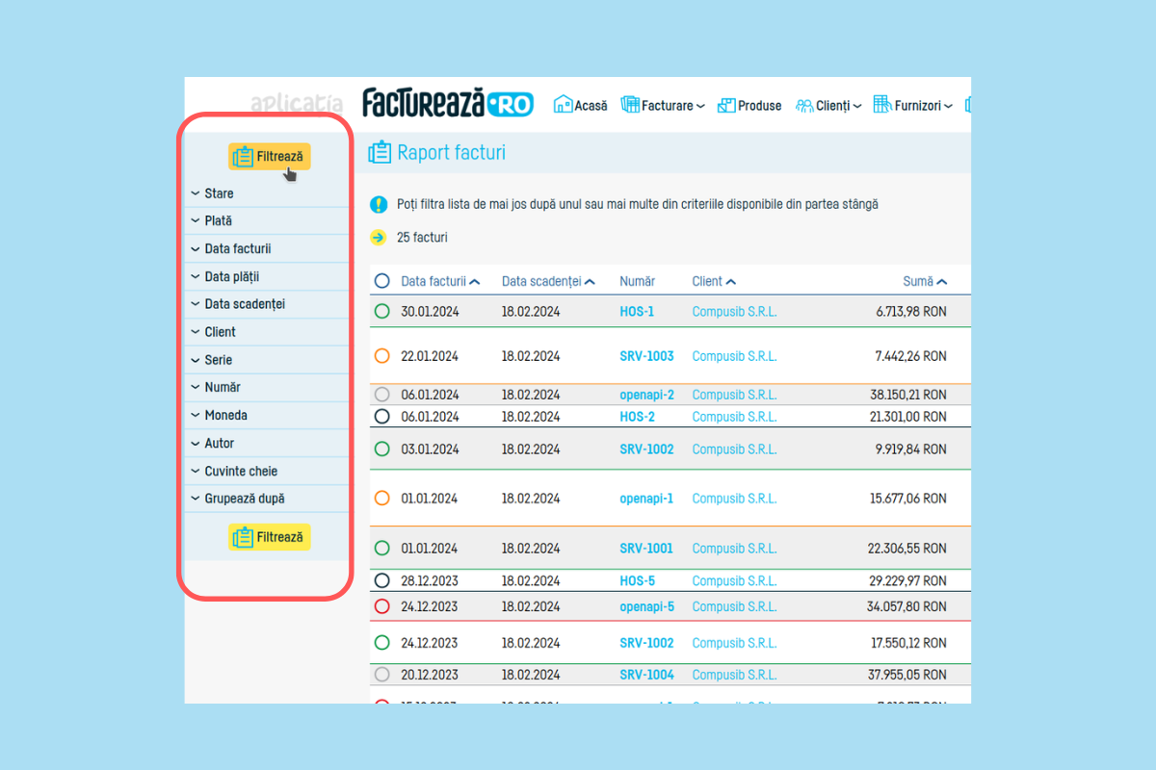Click the Raport facturi clipboard icon
This screenshot has width=1156, height=770.
tap(381, 152)
